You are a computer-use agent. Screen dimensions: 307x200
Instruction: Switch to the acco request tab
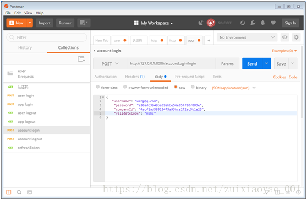(194, 40)
